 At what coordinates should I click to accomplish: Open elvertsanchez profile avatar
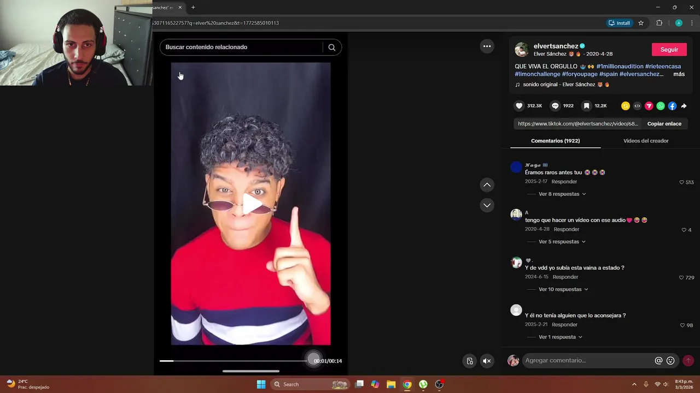point(522,49)
